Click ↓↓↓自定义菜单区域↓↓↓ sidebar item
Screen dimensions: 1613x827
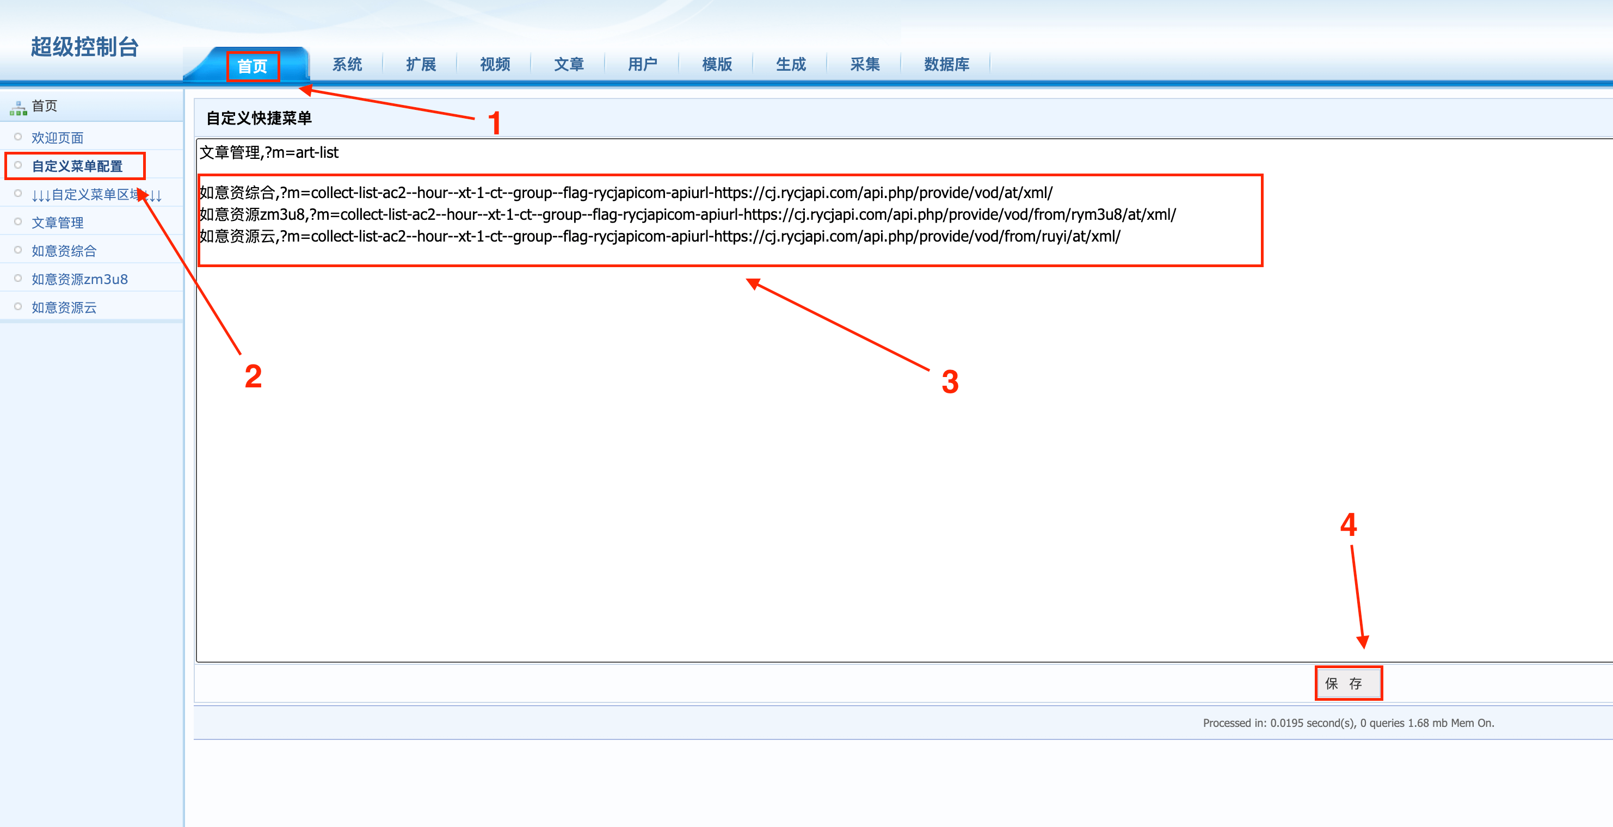point(96,195)
